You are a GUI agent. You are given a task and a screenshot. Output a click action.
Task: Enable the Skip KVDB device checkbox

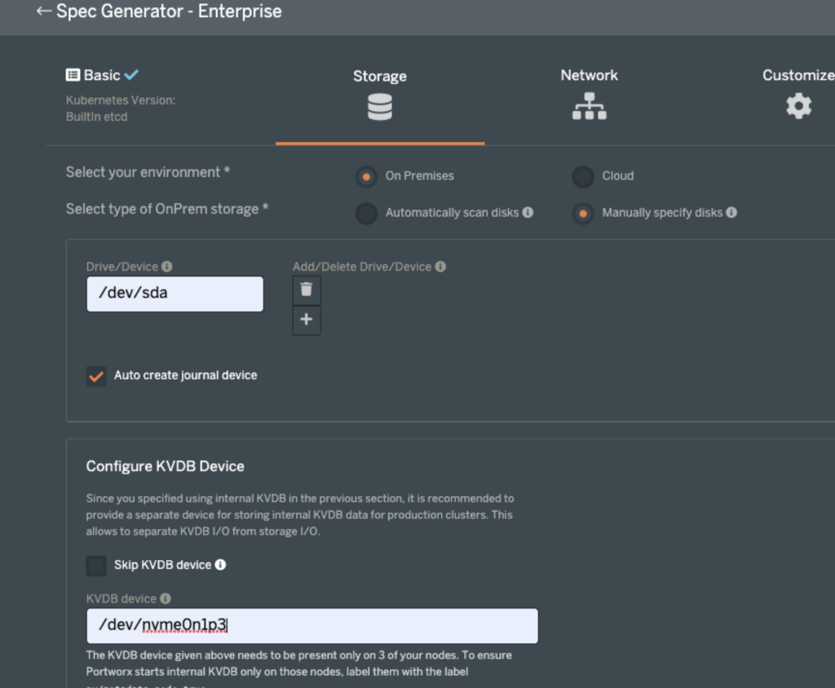pyautogui.click(x=96, y=565)
